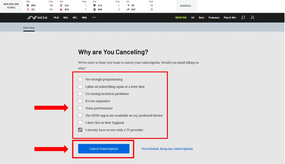The image size is (285, 164).
Task: Click the Bruins logo in NHL score
Action: click(x=94, y=10)
